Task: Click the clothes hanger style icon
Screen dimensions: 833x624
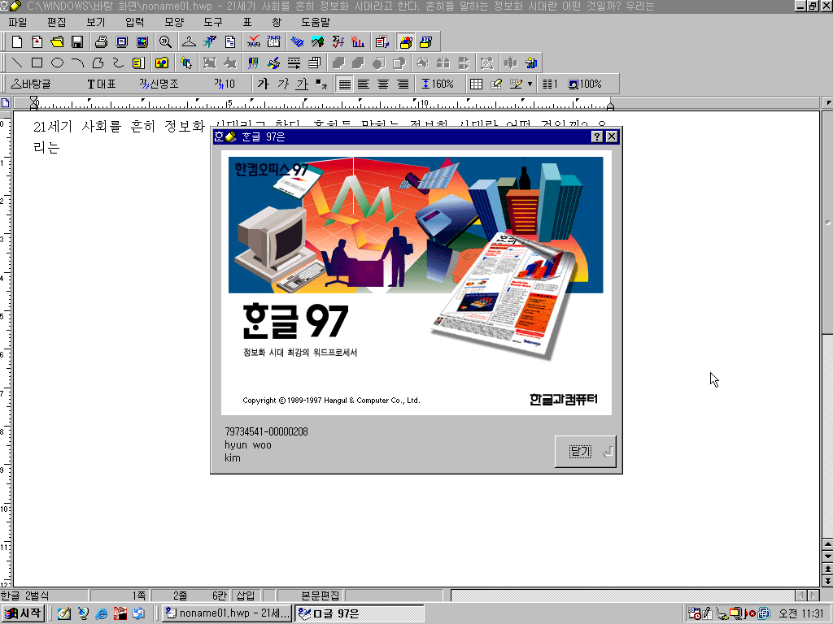Action: pyautogui.click(x=189, y=42)
